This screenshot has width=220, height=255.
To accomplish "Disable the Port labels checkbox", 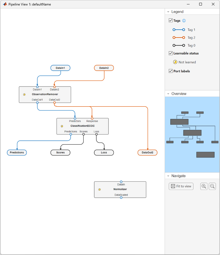I will click(171, 71).
